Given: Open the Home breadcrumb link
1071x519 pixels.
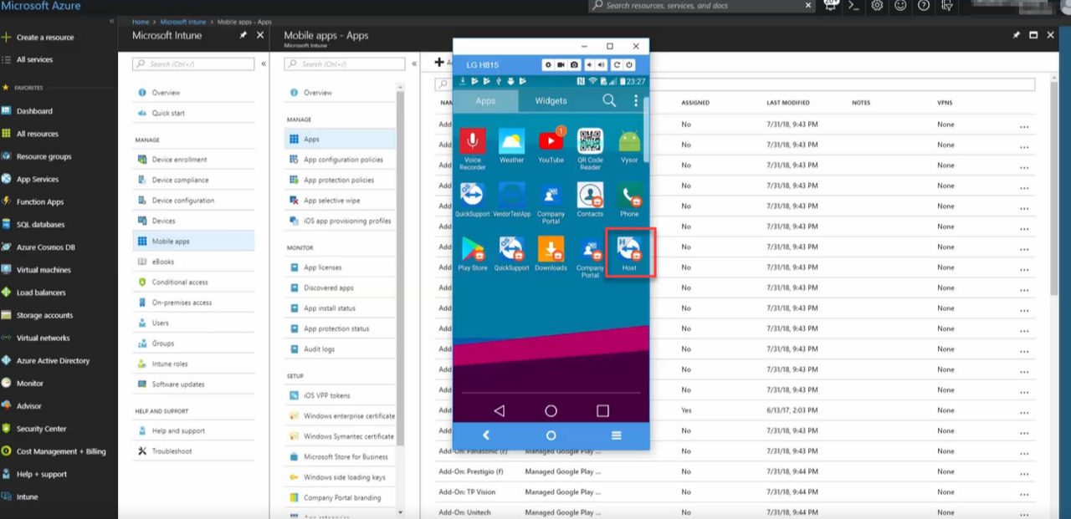Looking at the screenshot, I should (x=141, y=22).
